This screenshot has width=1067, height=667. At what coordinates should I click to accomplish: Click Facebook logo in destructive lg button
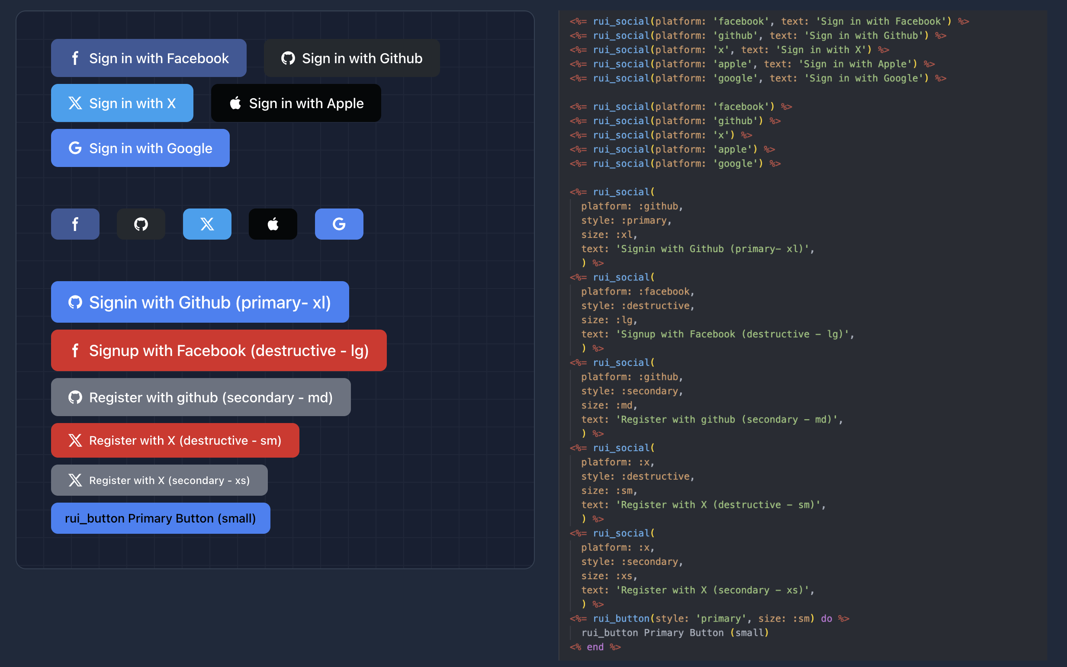pyautogui.click(x=75, y=351)
